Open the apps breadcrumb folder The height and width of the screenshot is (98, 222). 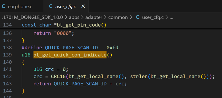pos(74,17)
